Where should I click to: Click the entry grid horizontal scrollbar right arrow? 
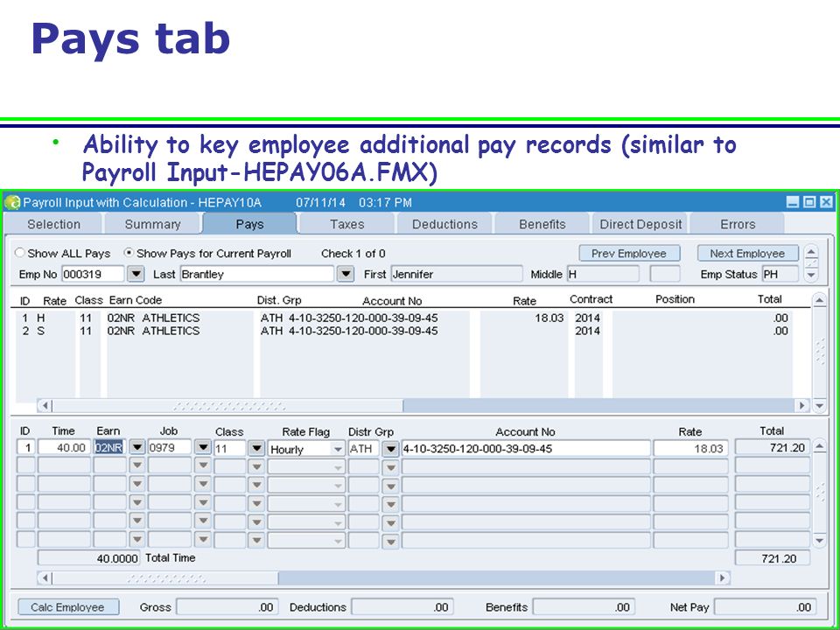[724, 578]
